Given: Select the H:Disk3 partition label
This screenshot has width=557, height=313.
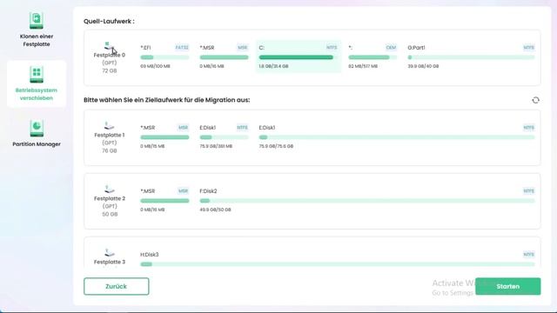Looking at the screenshot, I should (149, 255).
